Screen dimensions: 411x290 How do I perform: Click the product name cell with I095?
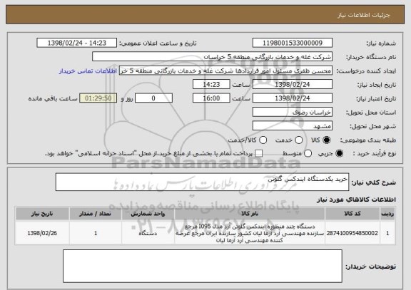pos(250,233)
